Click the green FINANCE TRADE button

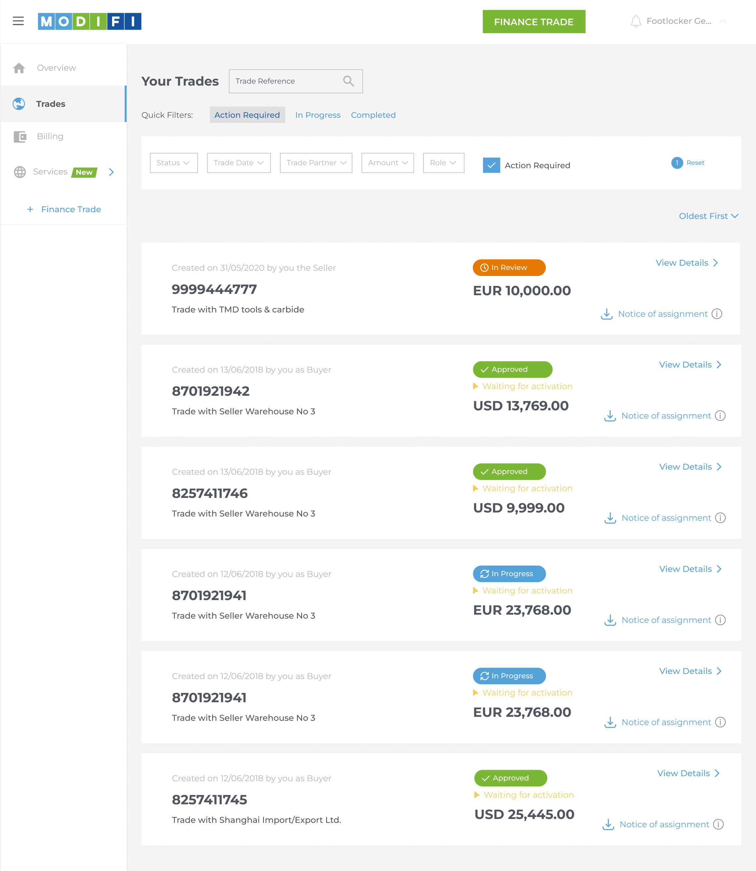click(534, 22)
